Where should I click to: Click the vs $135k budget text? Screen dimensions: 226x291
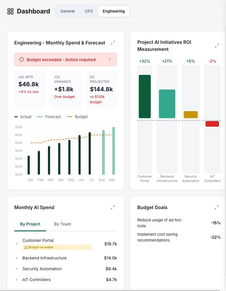pos(97,99)
